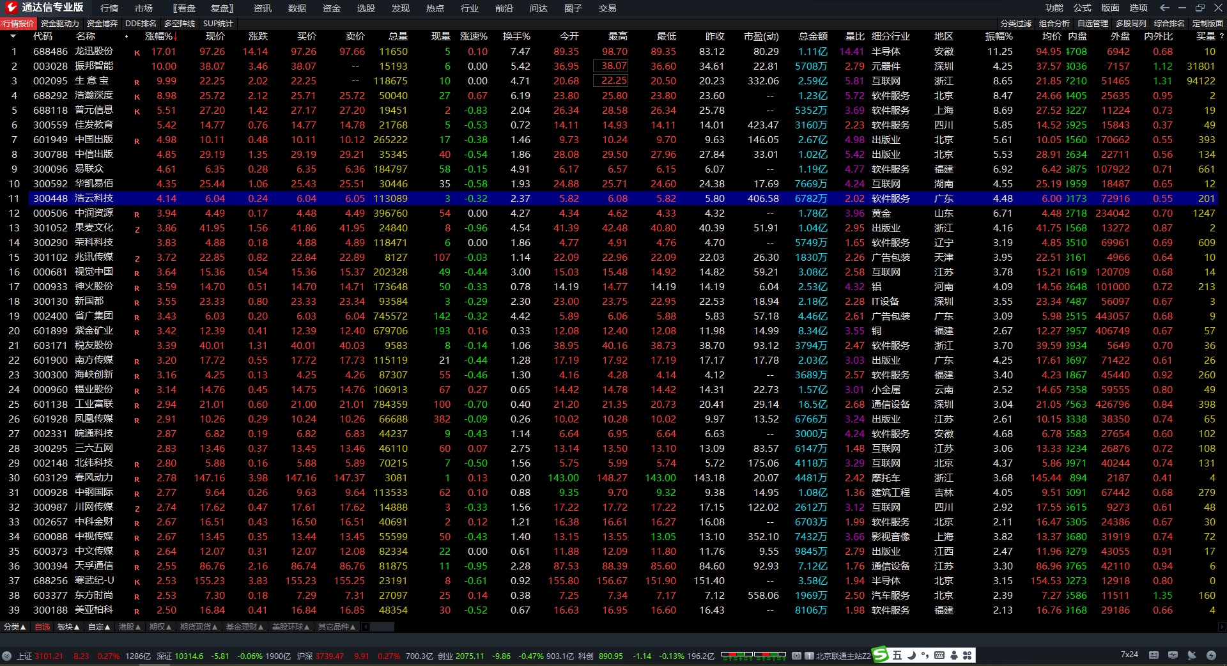Switch to the DDE排名 tab

tap(141, 24)
